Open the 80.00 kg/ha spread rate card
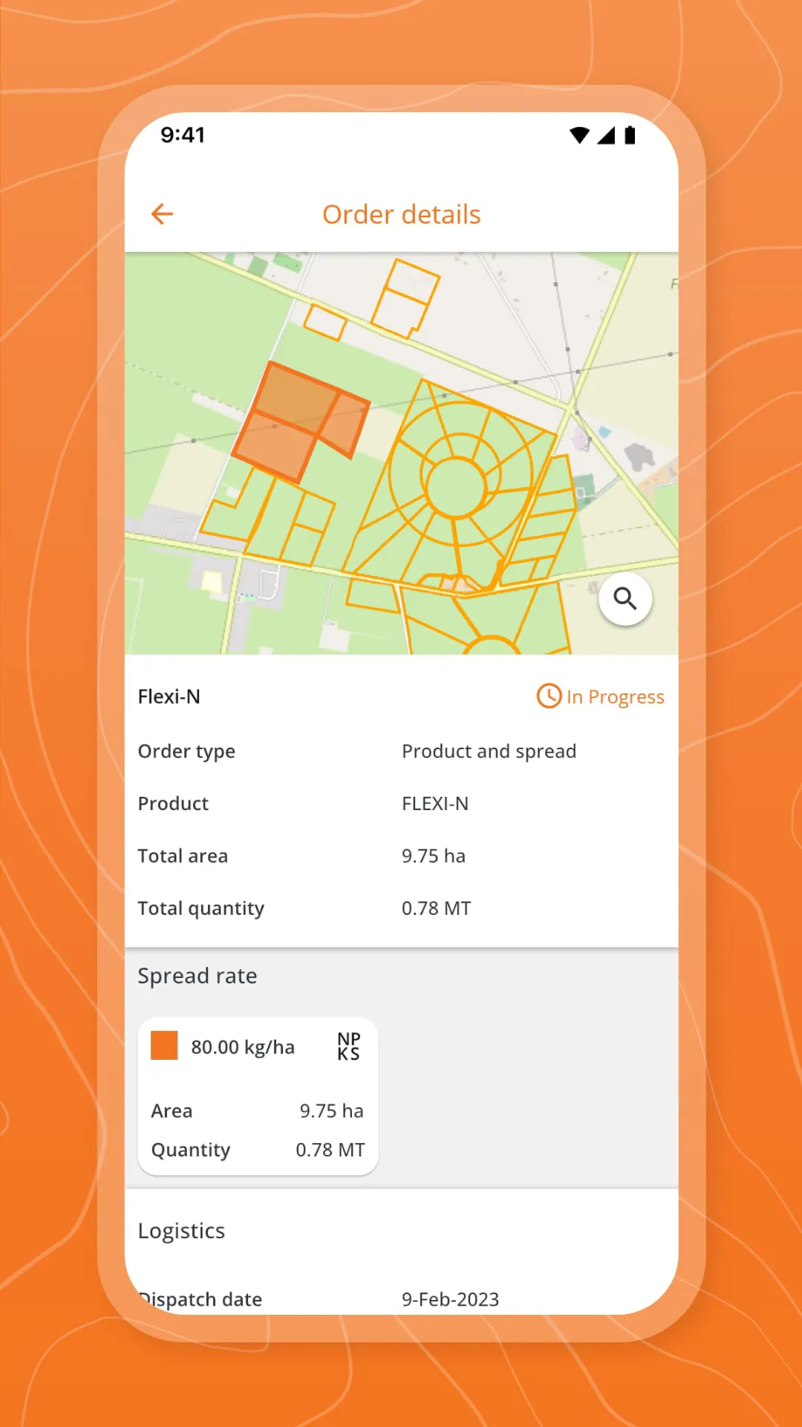This screenshot has height=1427, width=802. pos(258,1096)
